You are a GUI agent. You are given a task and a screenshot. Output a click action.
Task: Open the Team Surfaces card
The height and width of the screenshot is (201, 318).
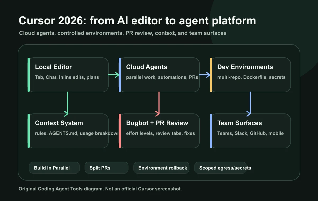[250, 131]
